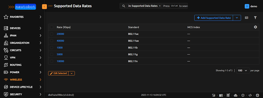263x98 pixels.
Task: Sort by Rate (Kbps) column header
Action: 64,27
